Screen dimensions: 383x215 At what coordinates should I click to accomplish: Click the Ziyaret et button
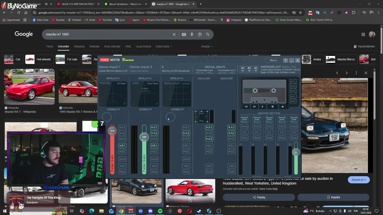click(359, 180)
